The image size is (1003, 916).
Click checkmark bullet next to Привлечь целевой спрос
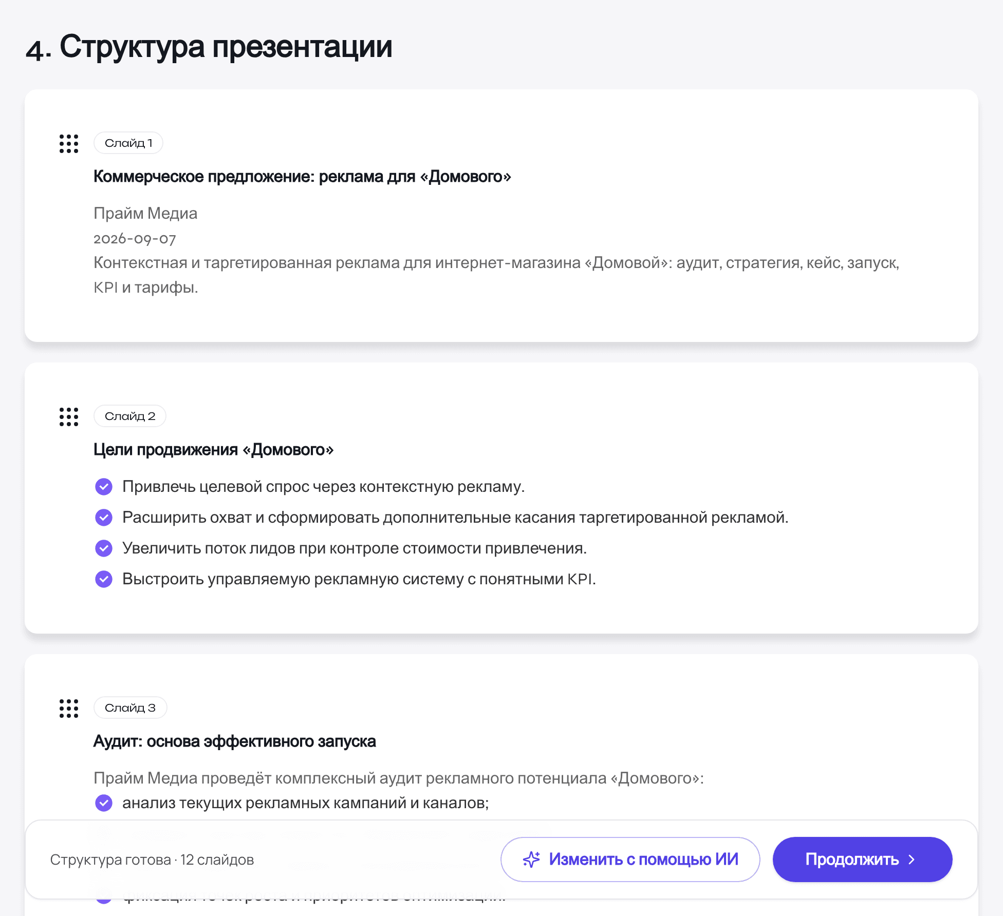click(104, 486)
